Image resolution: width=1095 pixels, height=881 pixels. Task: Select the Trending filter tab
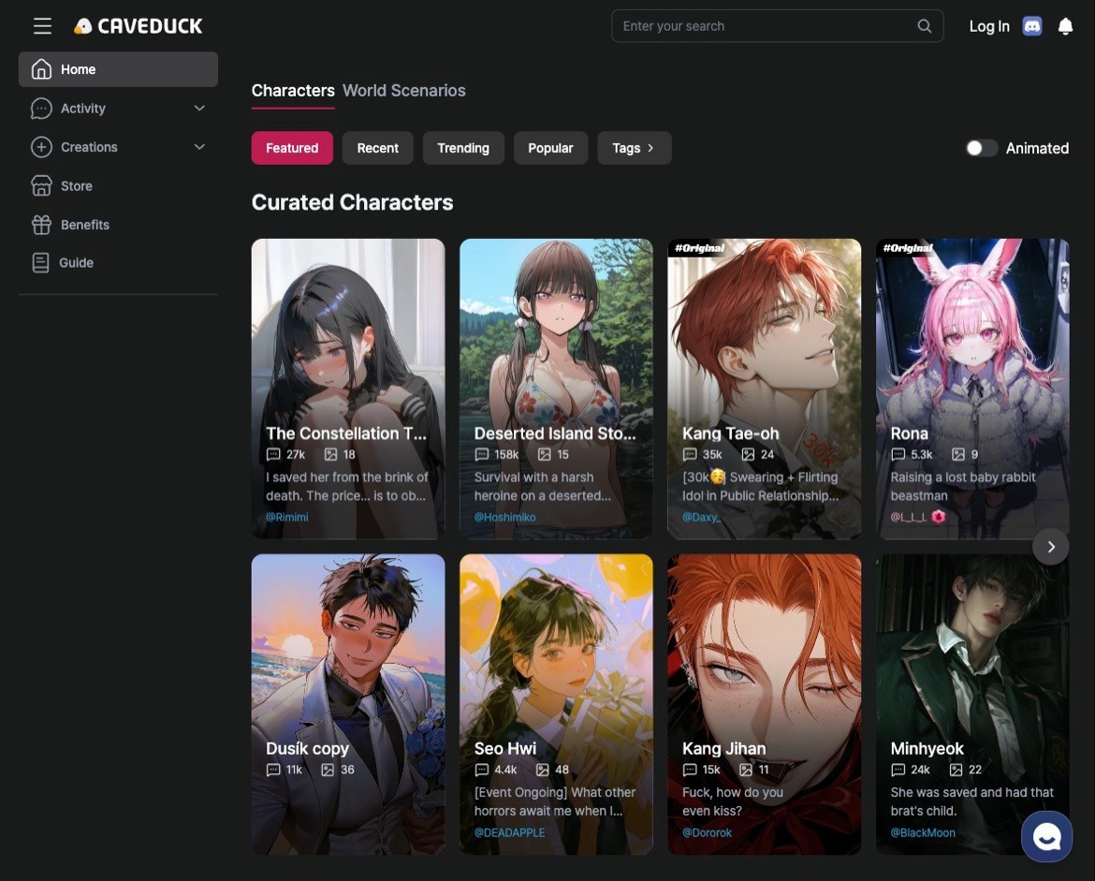462,148
